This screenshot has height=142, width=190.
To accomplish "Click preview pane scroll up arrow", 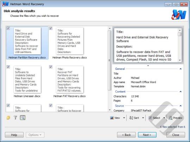I will [180, 30].
